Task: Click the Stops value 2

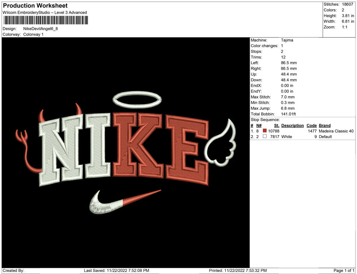Action: tap(282, 51)
